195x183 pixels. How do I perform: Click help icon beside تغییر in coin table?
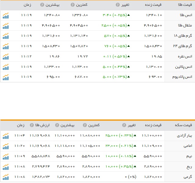[124, 125]
